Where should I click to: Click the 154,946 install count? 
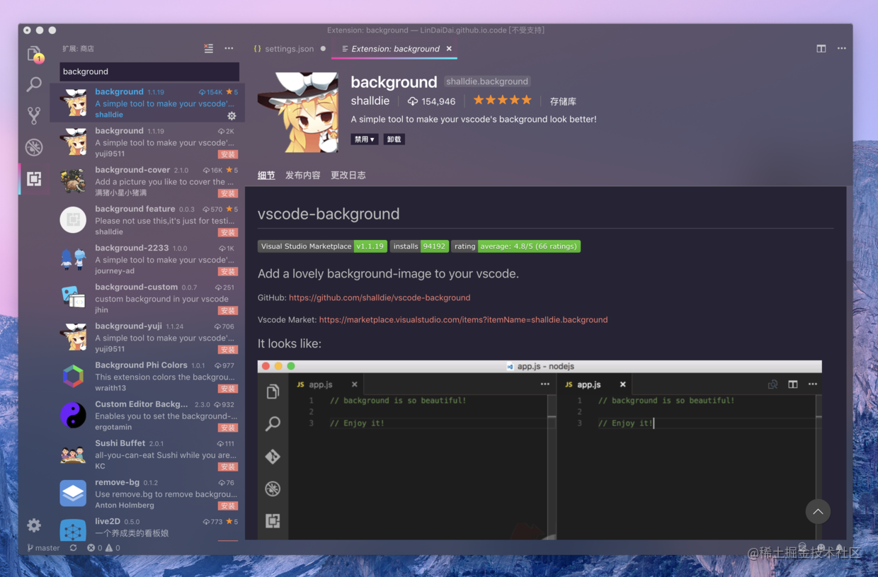click(x=431, y=101)
